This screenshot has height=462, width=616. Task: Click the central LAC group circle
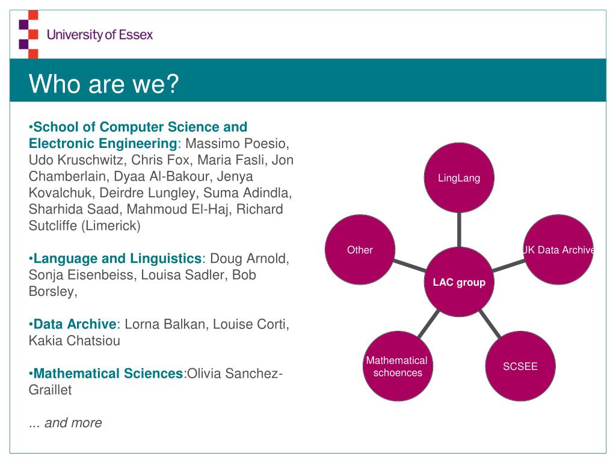459,282
